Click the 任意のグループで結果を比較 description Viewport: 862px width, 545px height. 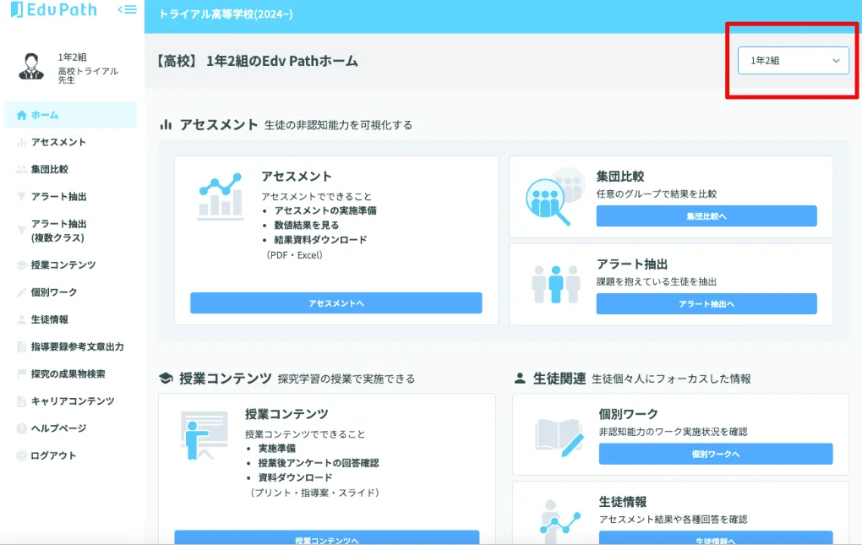657,194
